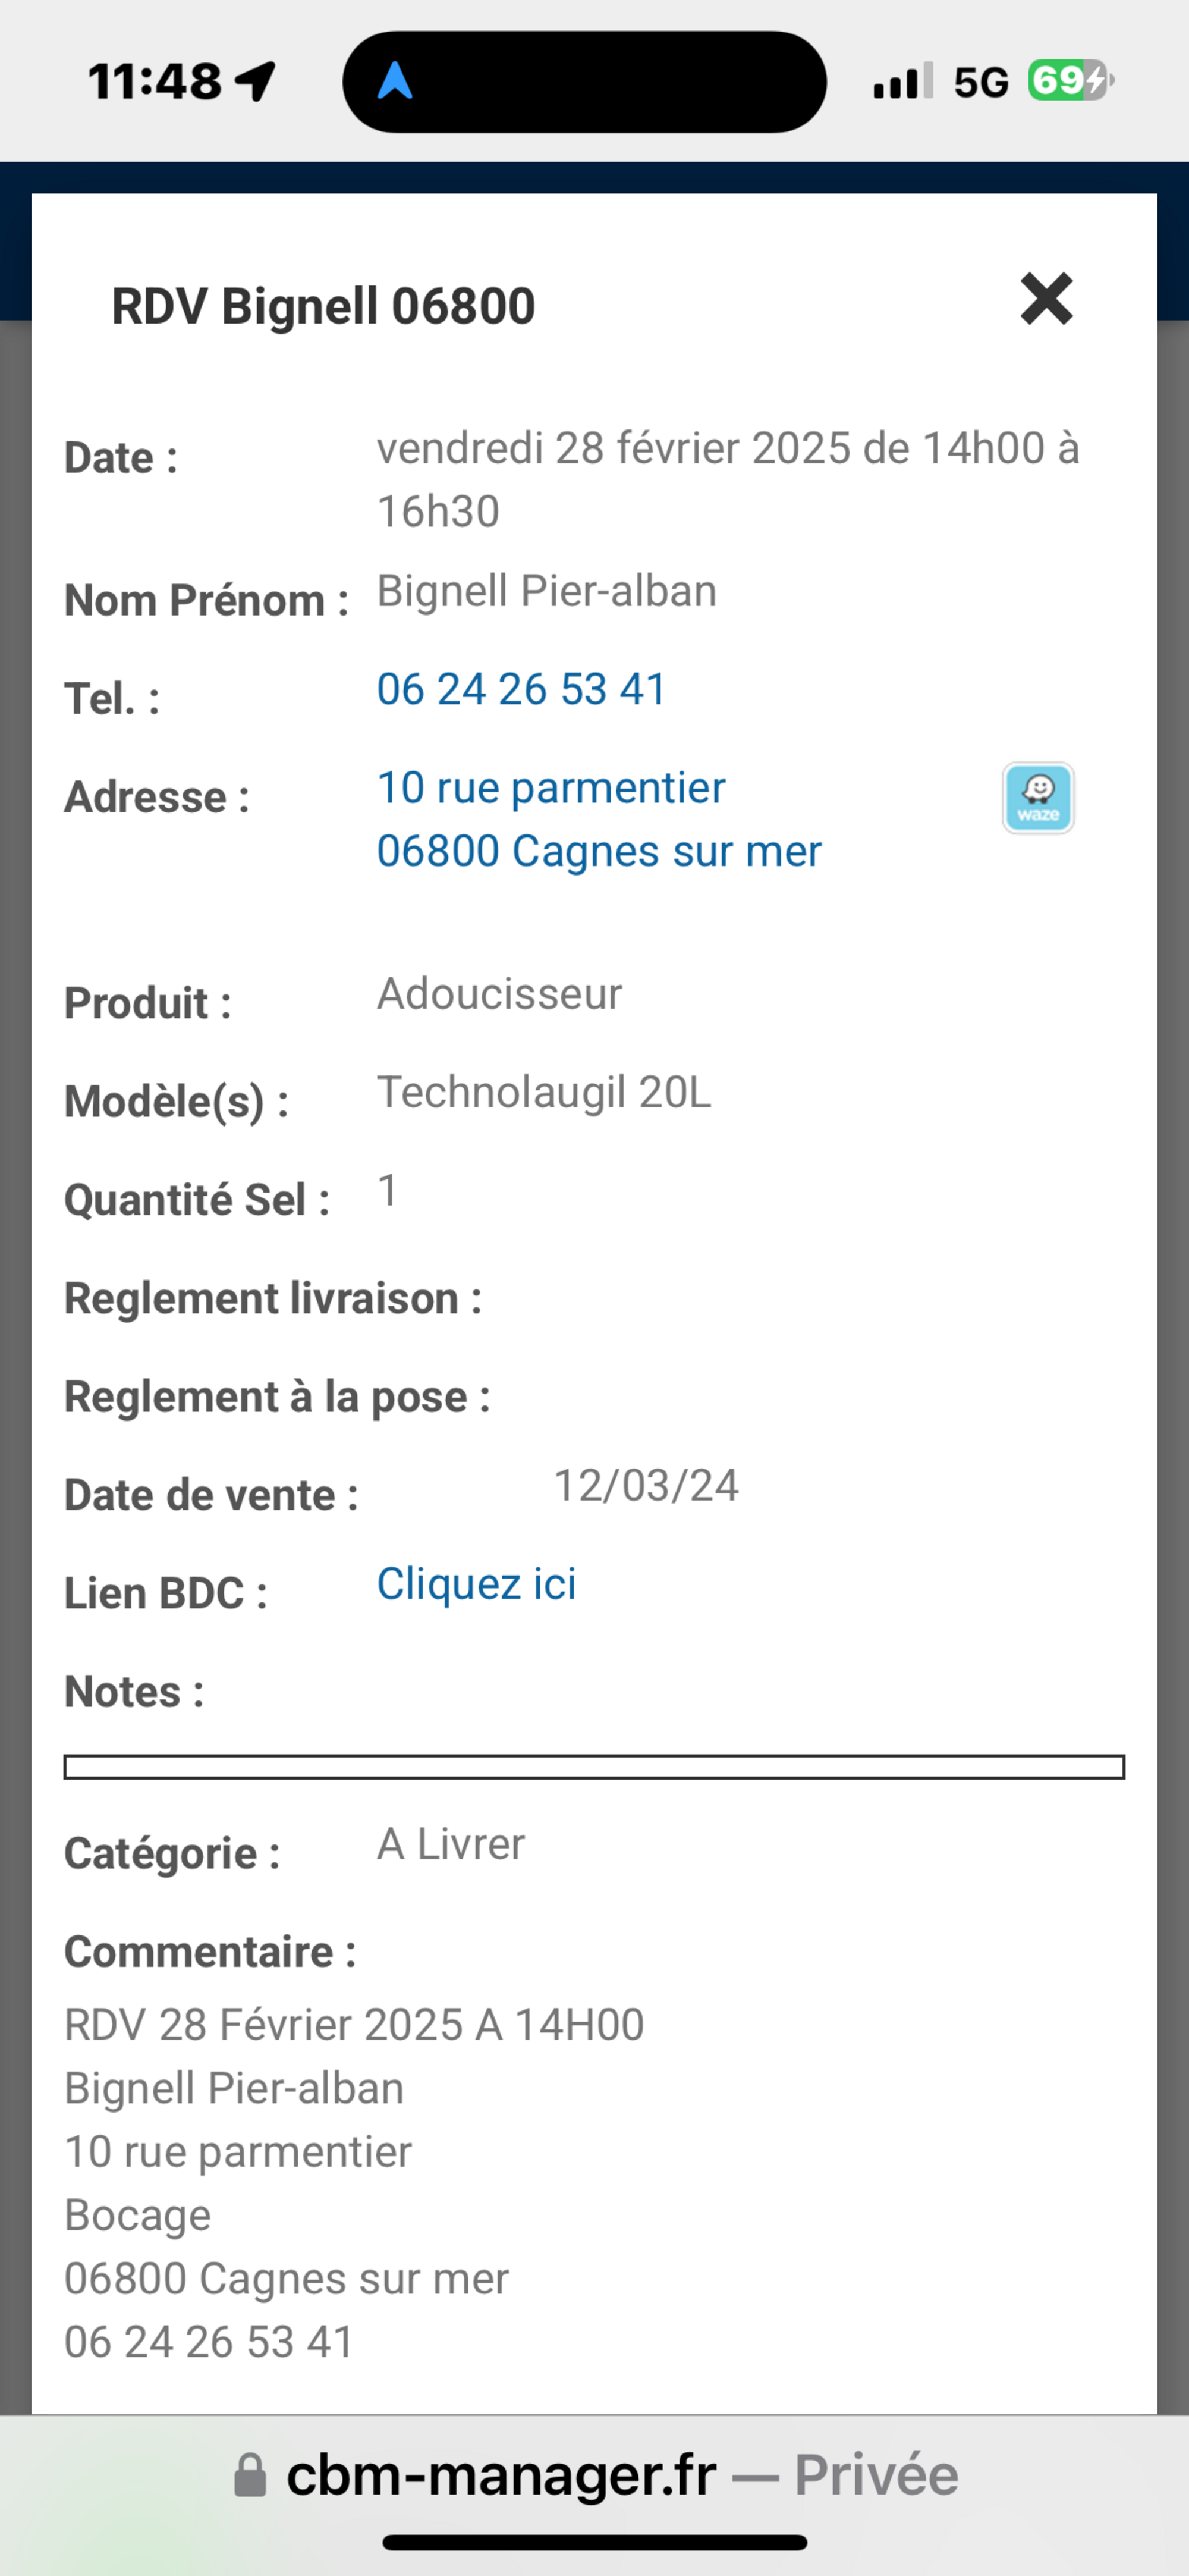
Task: Call the blue 06 24 26 53 41 link
Action: click(521, 689)
